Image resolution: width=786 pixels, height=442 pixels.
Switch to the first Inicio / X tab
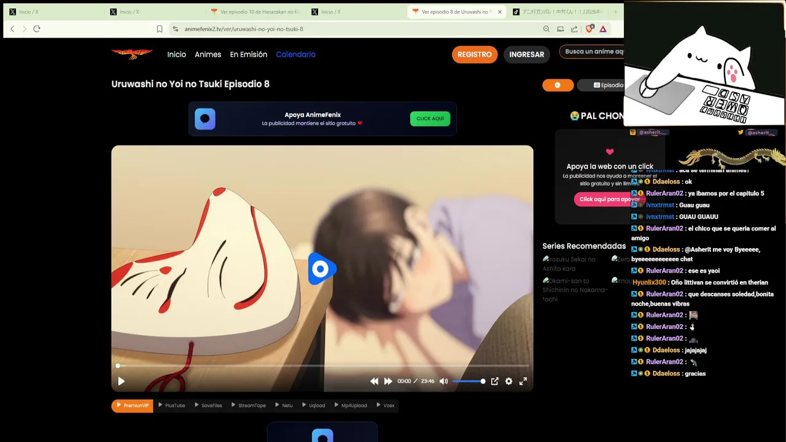click(x=52, y=12)
